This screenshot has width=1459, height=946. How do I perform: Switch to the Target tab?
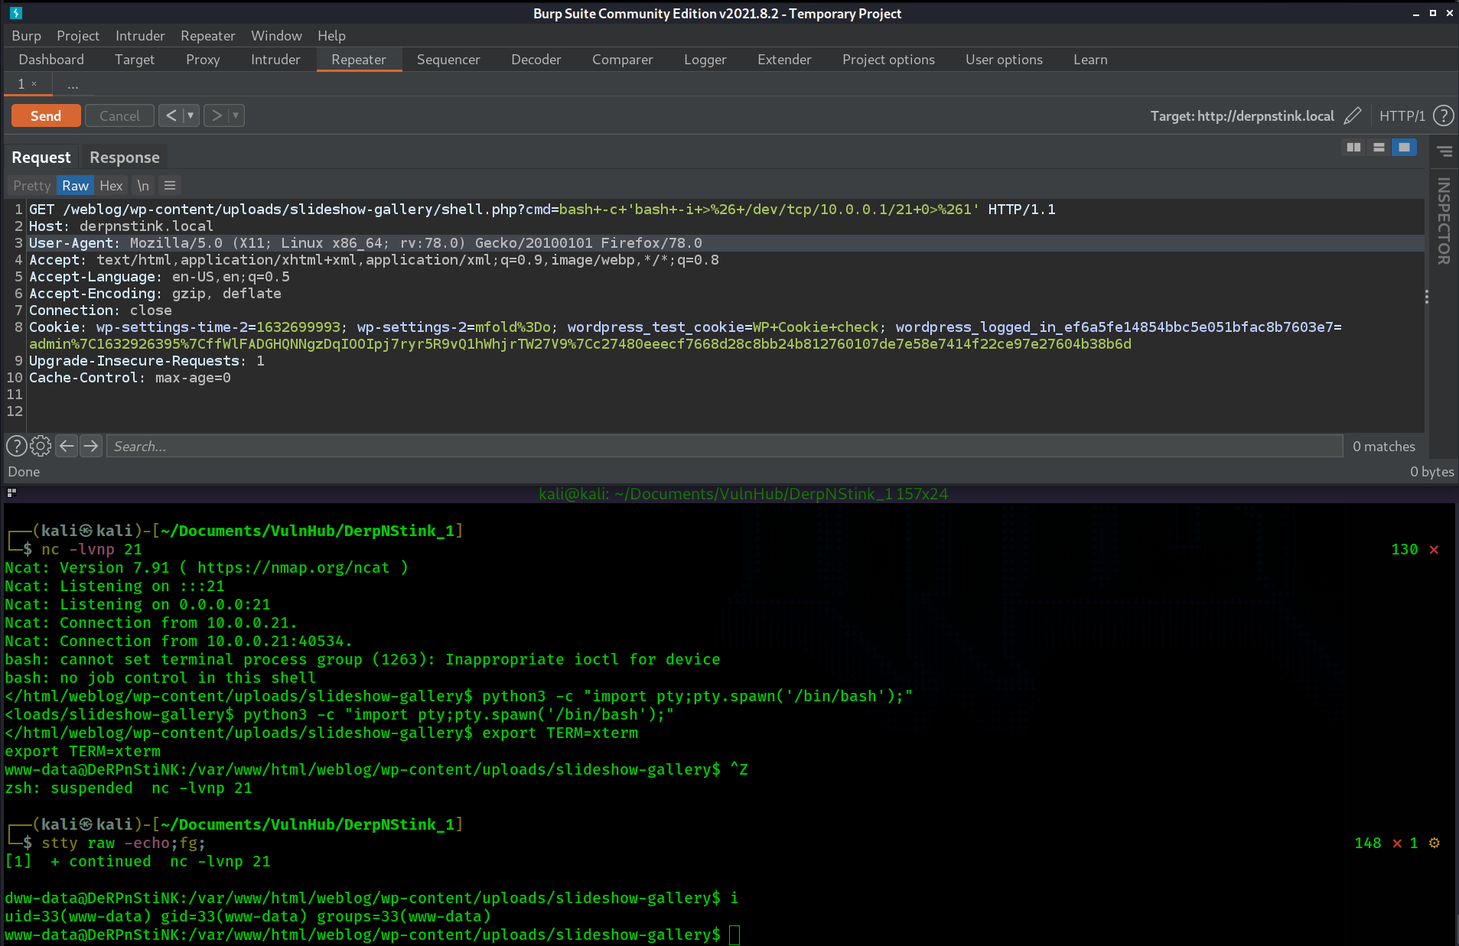pos(135,60)
